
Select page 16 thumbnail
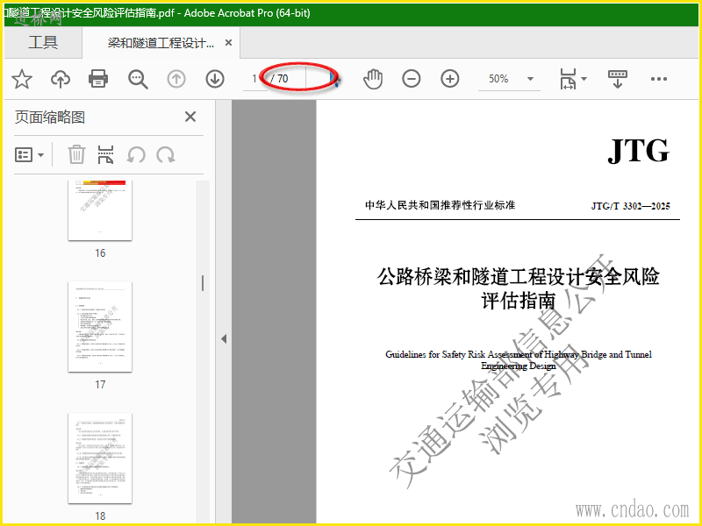(x=100, y=210)
